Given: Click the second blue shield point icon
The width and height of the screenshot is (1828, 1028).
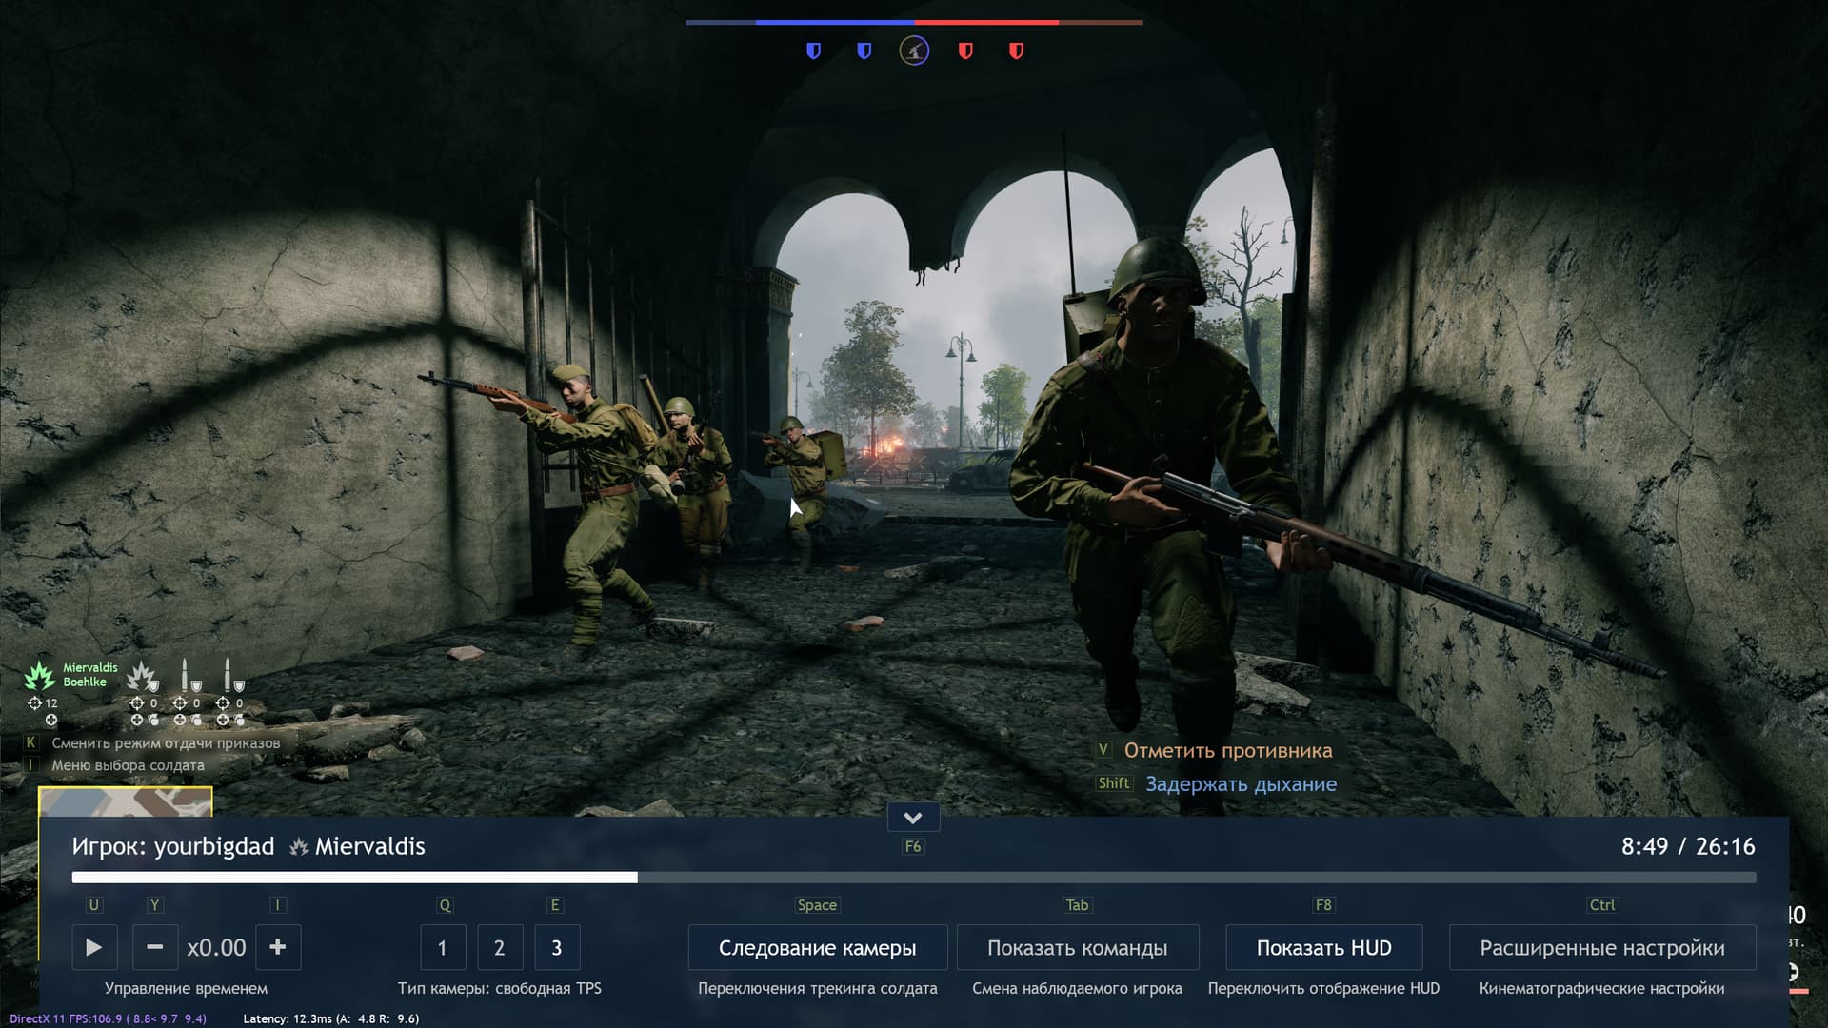Looking at the screenshot, I should [864, 50].
